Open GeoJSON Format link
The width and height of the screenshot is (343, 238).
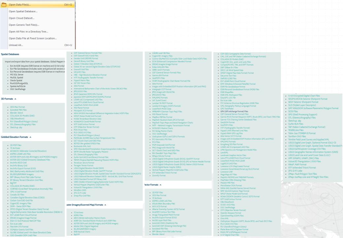(227, 122)
